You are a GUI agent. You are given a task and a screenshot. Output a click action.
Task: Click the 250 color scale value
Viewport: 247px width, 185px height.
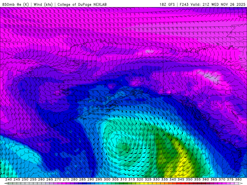25,179
